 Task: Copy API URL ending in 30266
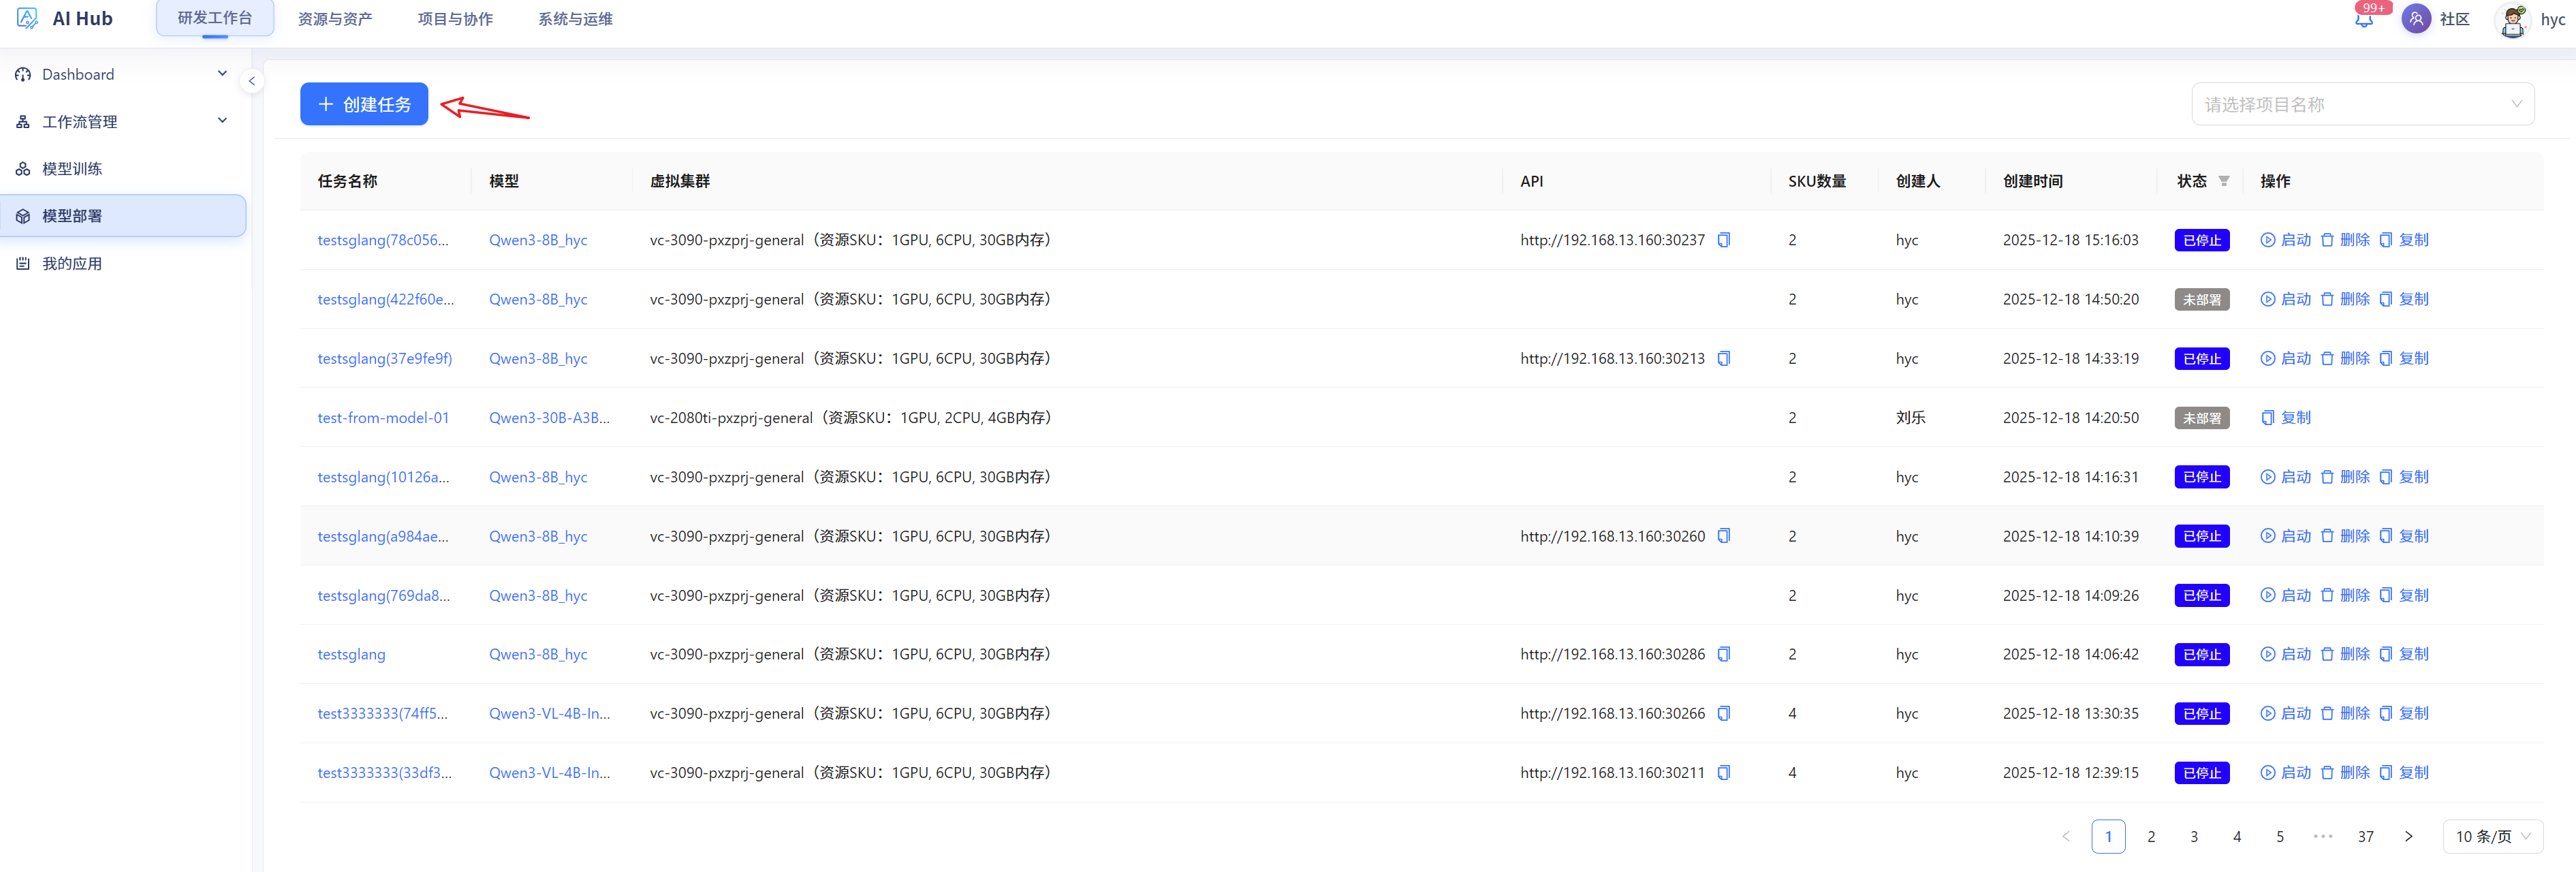[x=1723, y=713]
